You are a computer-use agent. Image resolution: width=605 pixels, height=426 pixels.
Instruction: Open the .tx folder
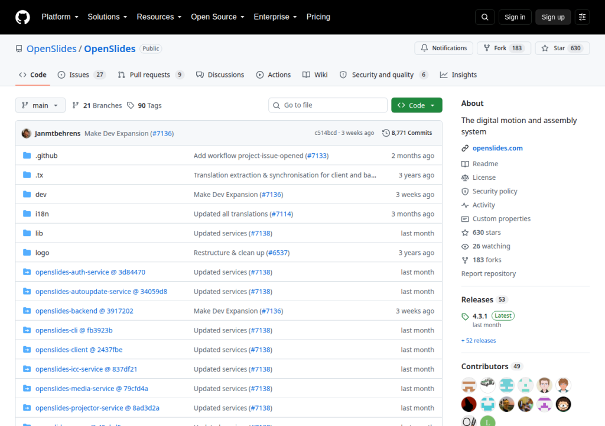coord(39,175)
